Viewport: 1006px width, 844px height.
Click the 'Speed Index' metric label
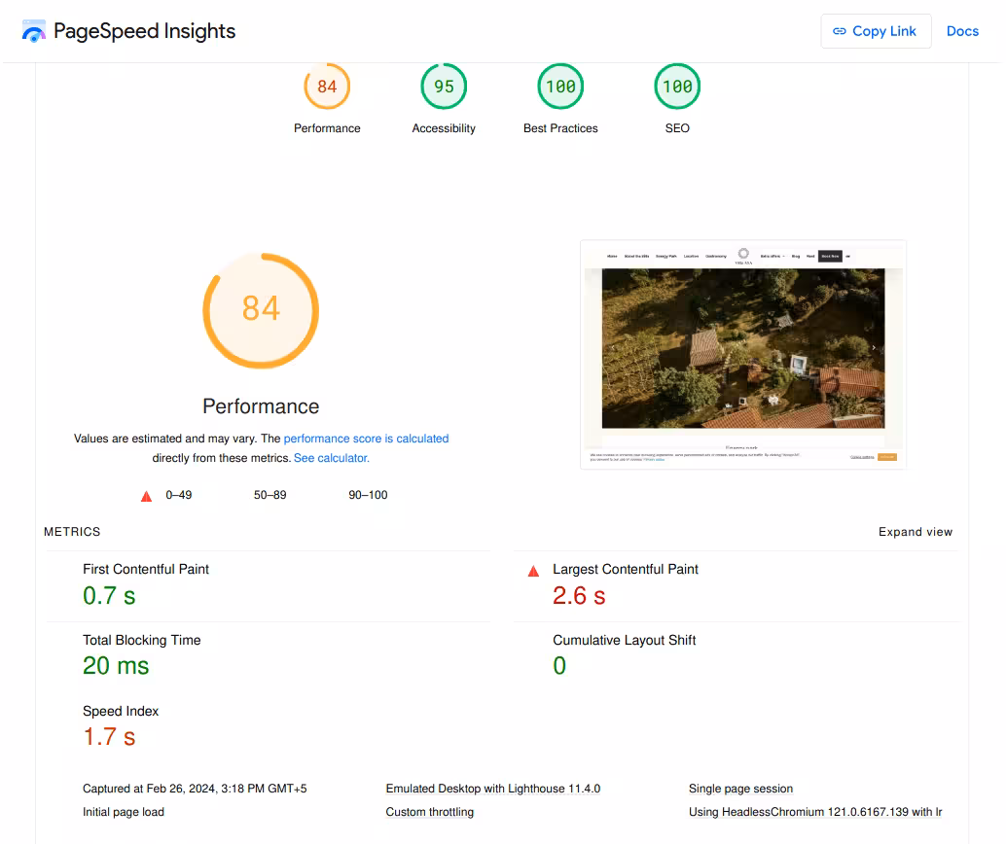pyautogui.click(x=121, y=711)
